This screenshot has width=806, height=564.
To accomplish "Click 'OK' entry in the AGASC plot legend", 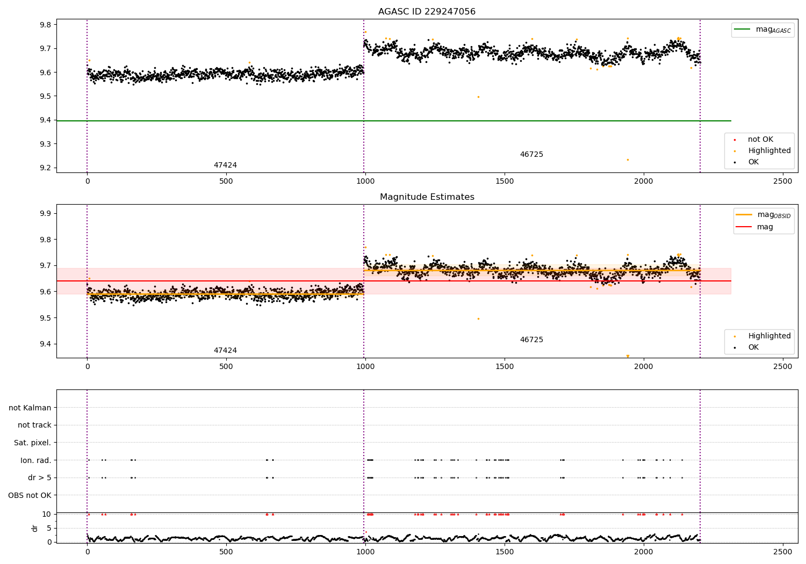I will pos(753,162).
